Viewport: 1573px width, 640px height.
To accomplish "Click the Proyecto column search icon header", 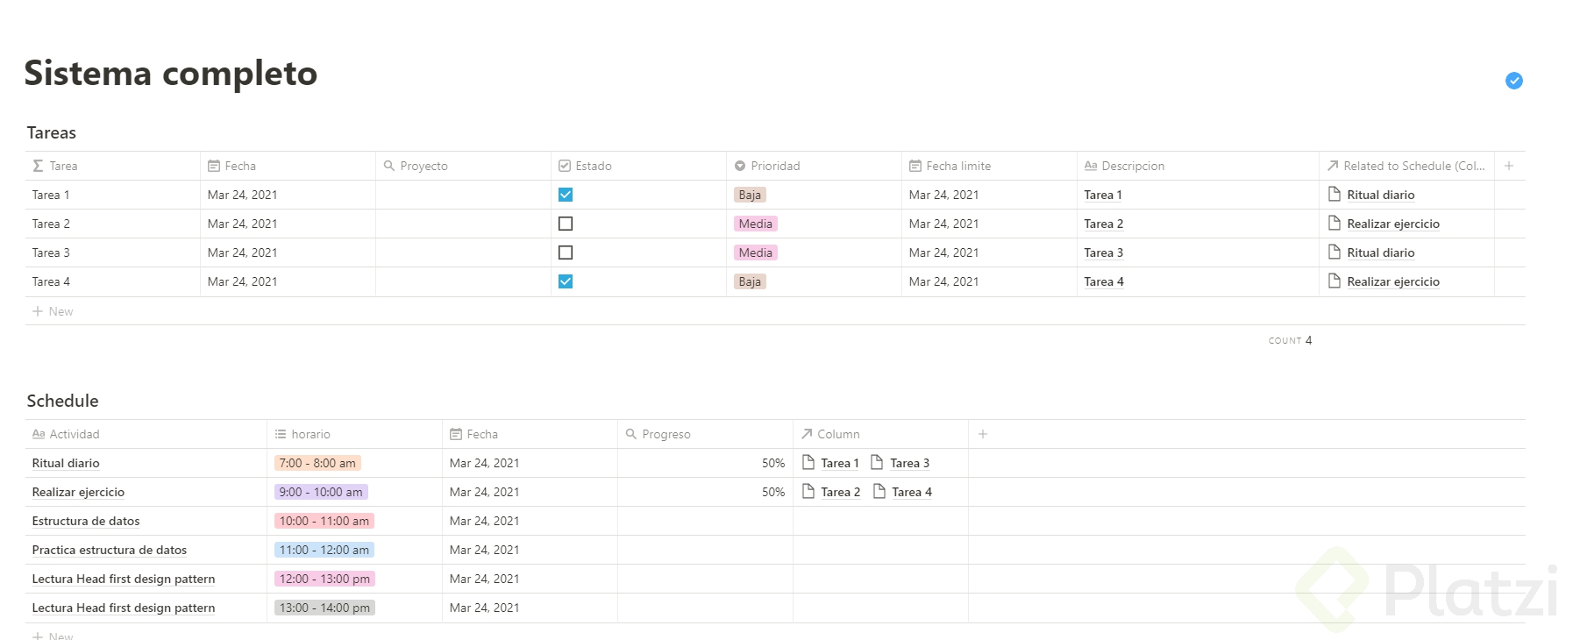I will click(x=389, y=166).
